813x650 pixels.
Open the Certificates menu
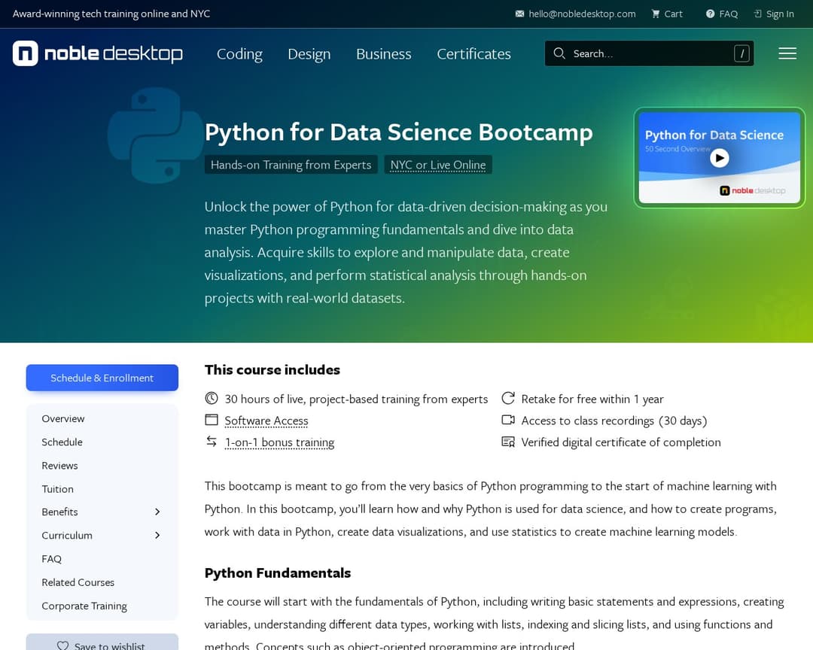coord(474,54)
